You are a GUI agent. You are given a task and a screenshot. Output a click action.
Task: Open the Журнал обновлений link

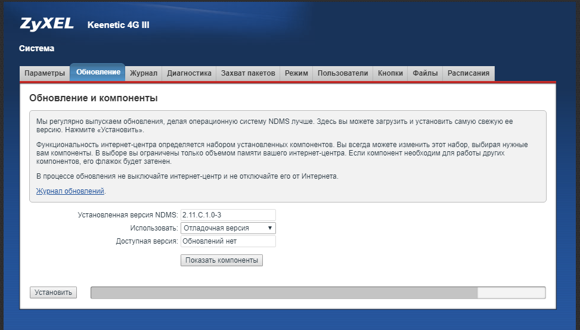point(70,191)
